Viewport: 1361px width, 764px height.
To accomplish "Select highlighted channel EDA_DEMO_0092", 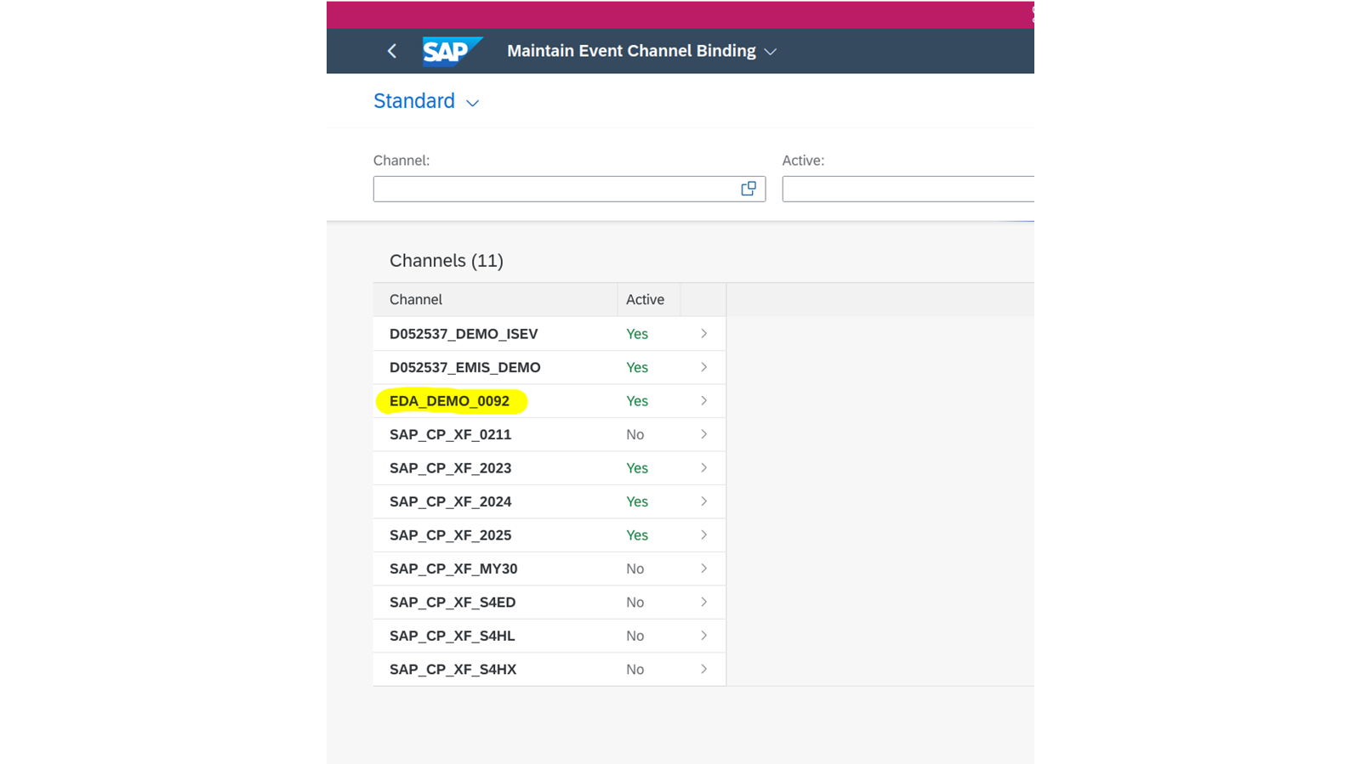I will [x=449, y=401].
